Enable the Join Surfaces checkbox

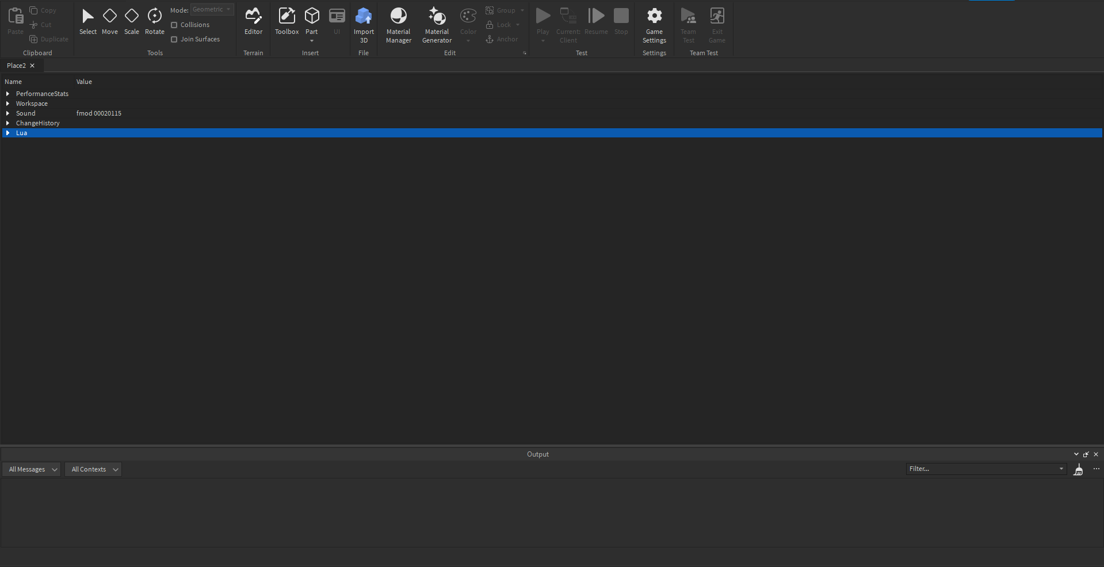click(174, 39)
